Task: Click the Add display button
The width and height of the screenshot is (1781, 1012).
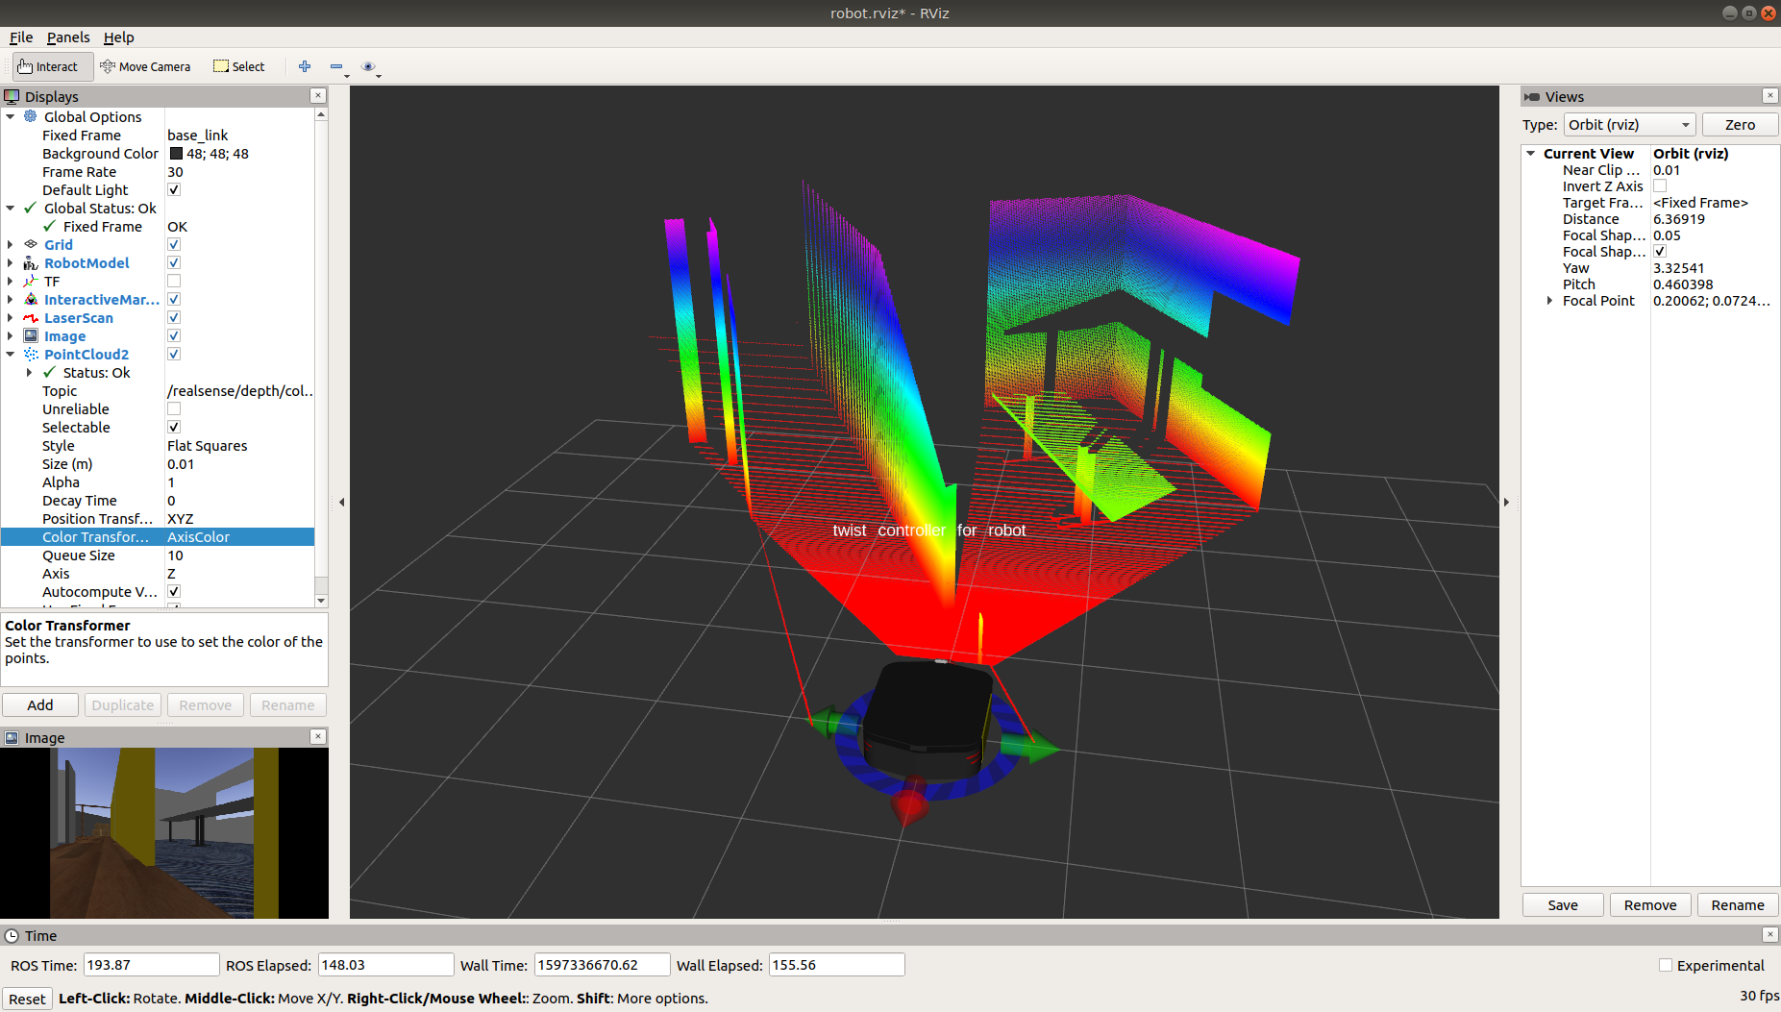Action: [x=40, y=704]
